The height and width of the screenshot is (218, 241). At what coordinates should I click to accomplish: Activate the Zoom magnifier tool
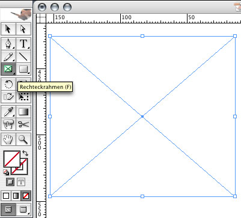(x=23, y=139)
